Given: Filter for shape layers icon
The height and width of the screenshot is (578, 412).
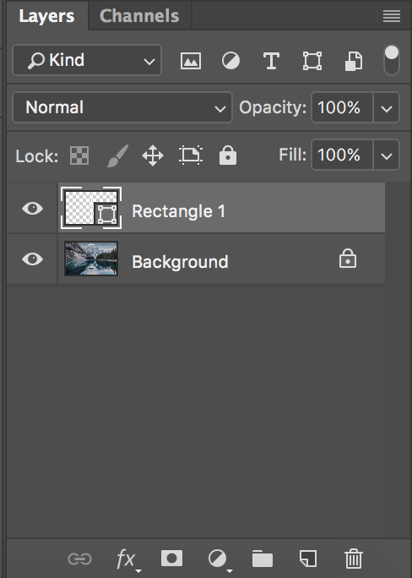Looking at the screenshot, I should pyautogui.click(x=312, y=61).
